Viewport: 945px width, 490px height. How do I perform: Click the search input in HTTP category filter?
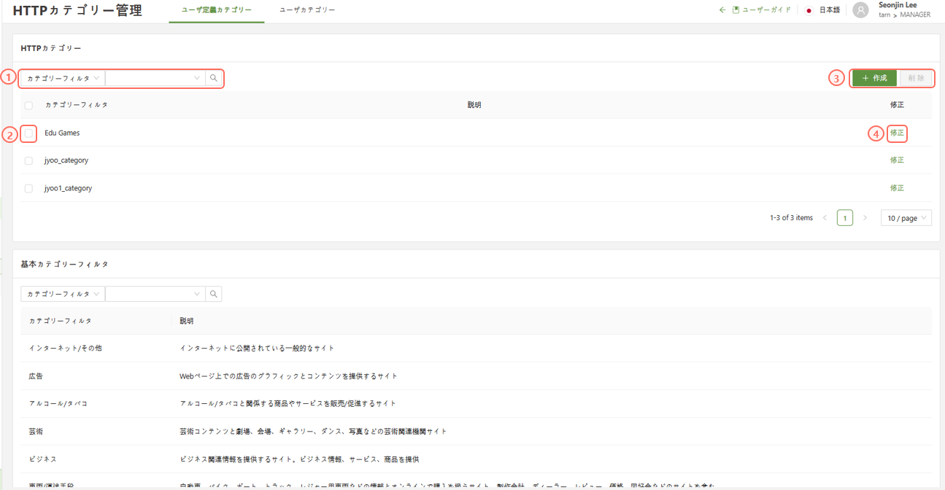[x=150, y=78]
